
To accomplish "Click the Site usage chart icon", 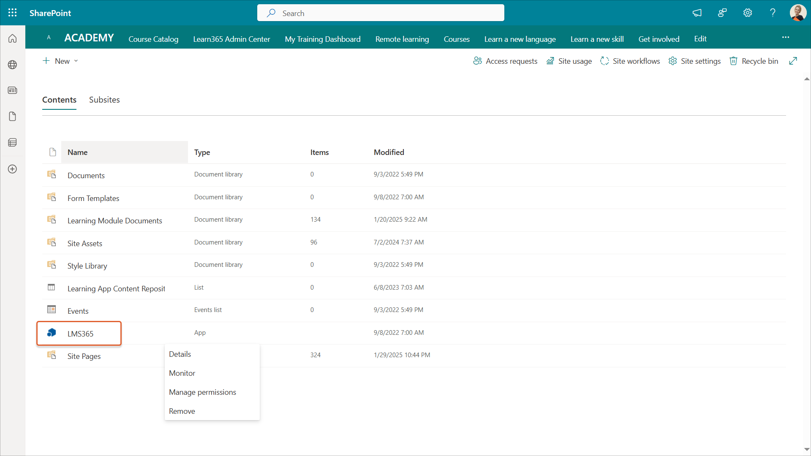I will 550,61.
